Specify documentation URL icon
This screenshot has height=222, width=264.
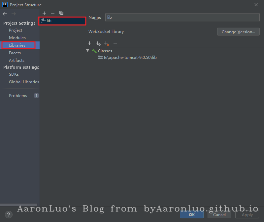[x=98, y=43]
